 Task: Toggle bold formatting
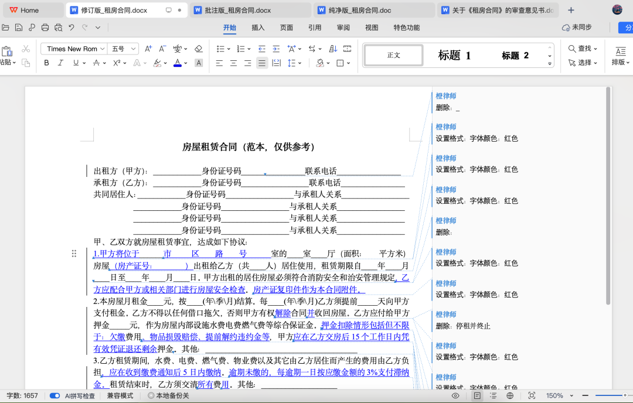(46, 63)
